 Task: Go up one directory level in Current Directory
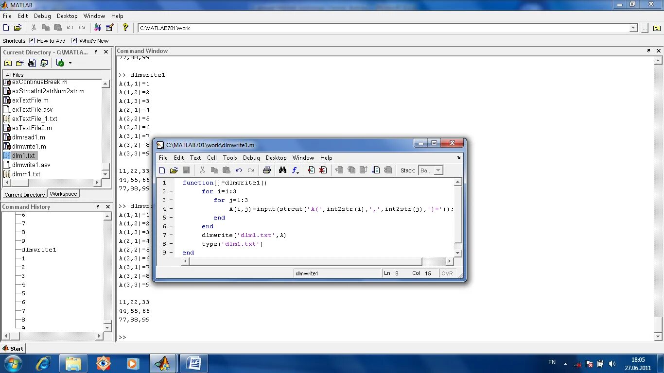8,63
